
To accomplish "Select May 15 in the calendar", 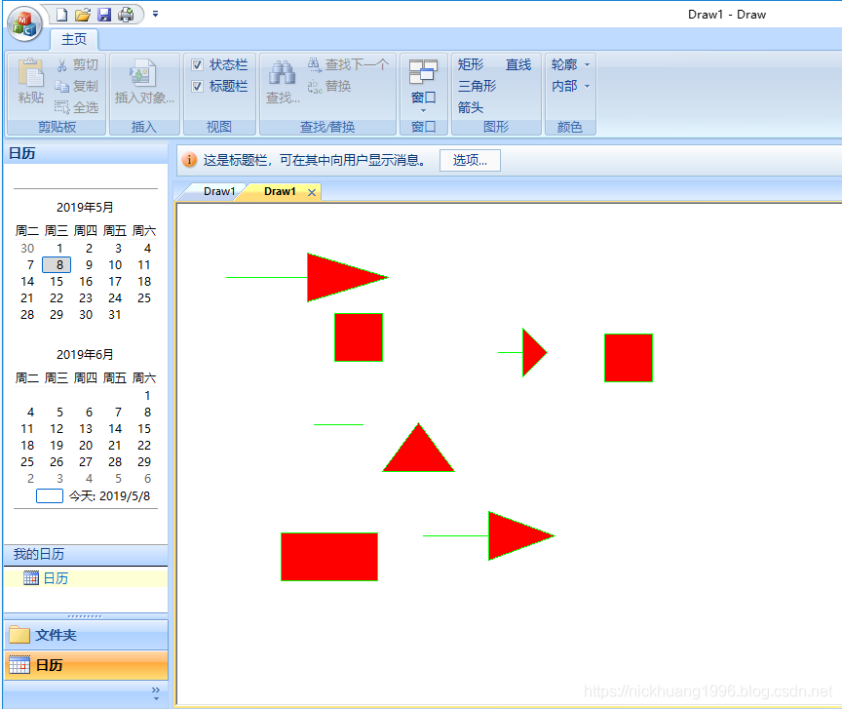I will coord(57,282).
